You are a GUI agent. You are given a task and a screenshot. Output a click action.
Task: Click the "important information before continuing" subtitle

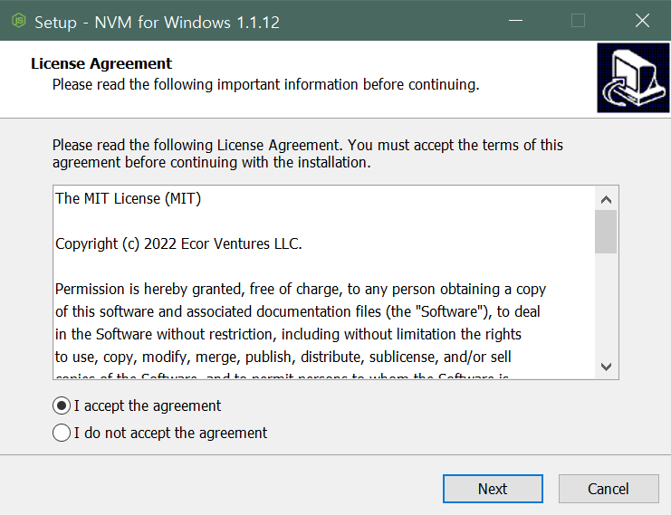click(265, 84)
